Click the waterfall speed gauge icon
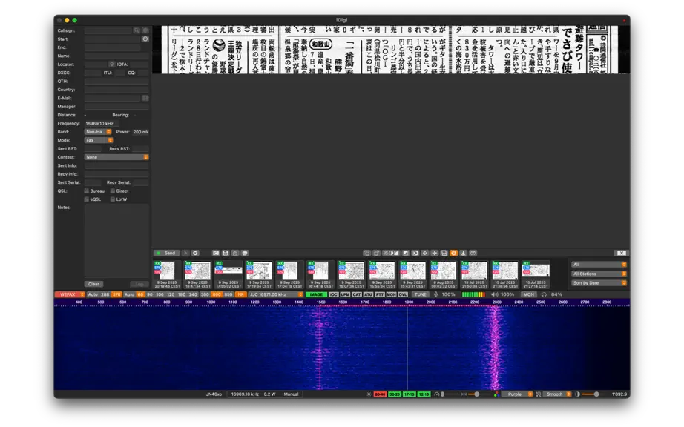684x427 pixels. tap(437, 394)
